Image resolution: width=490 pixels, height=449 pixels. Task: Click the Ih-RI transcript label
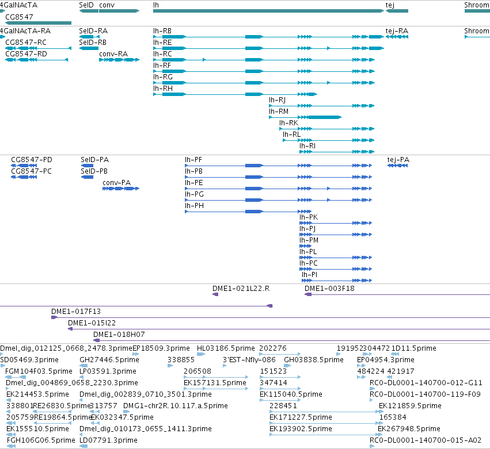click(307, 147)
